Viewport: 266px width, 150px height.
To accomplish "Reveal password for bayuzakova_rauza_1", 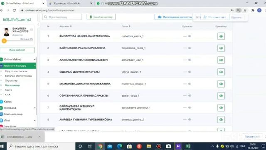I will [x=190, y=48].
